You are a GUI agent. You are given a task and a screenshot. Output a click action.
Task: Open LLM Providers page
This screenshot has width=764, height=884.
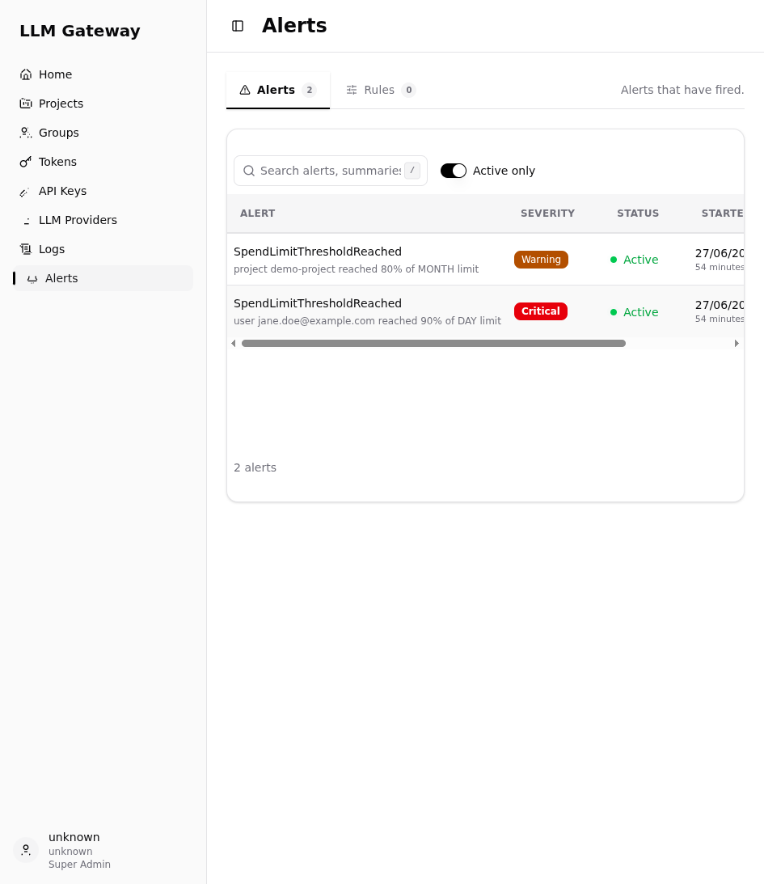[103, 221]
